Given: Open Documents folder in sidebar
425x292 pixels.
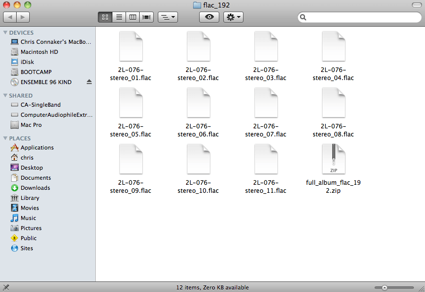Looking at the screenshot, I should 31,178.
